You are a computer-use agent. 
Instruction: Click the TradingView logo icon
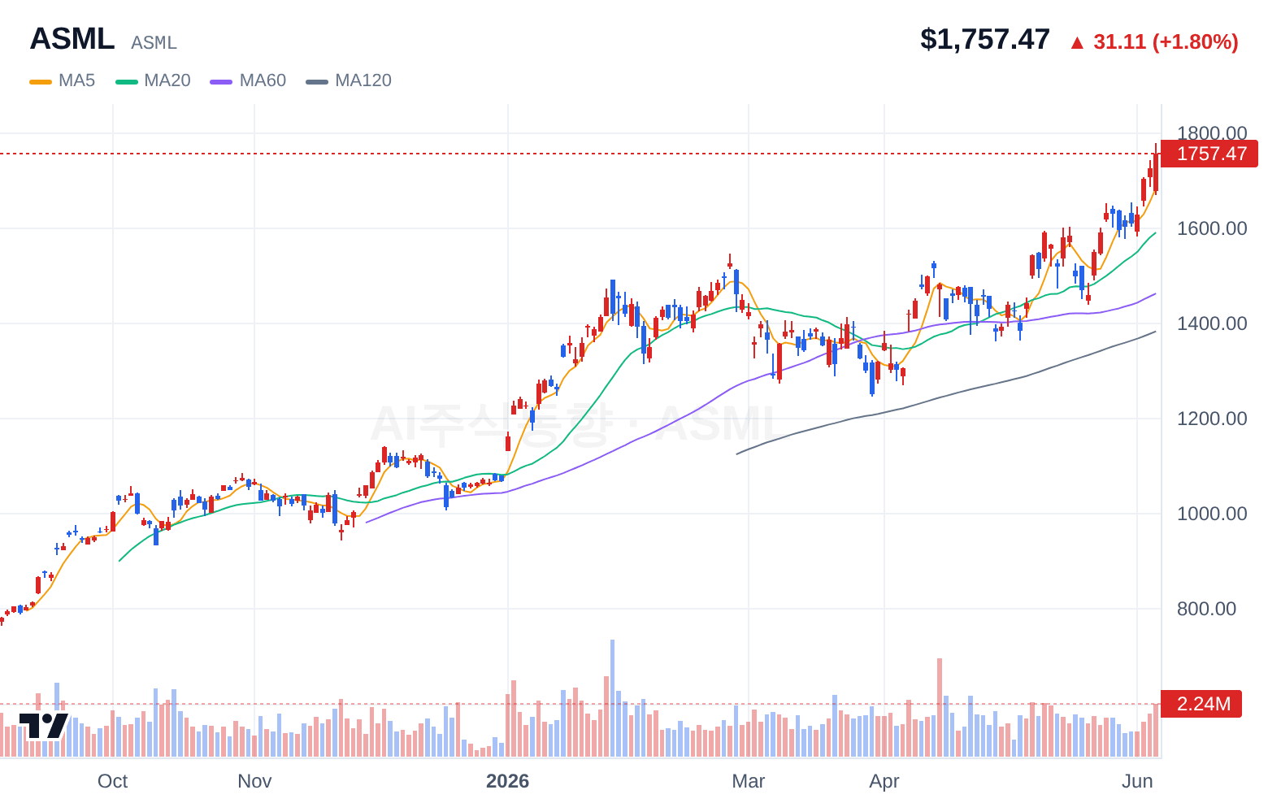(44, 726)
